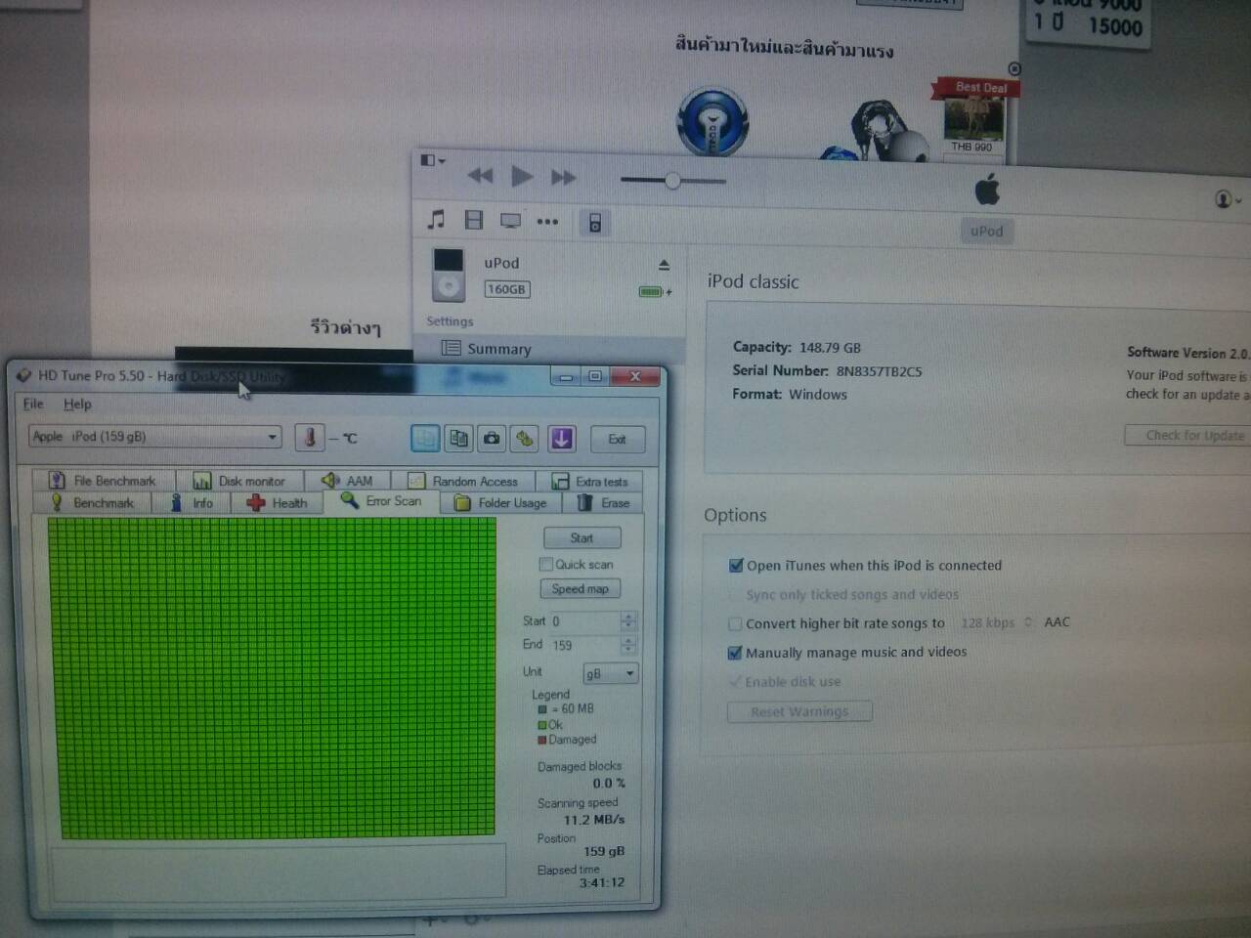
Task: Click the copy screenshot toolbar icon in HD Tune
Action: click(x=458, y=439)
